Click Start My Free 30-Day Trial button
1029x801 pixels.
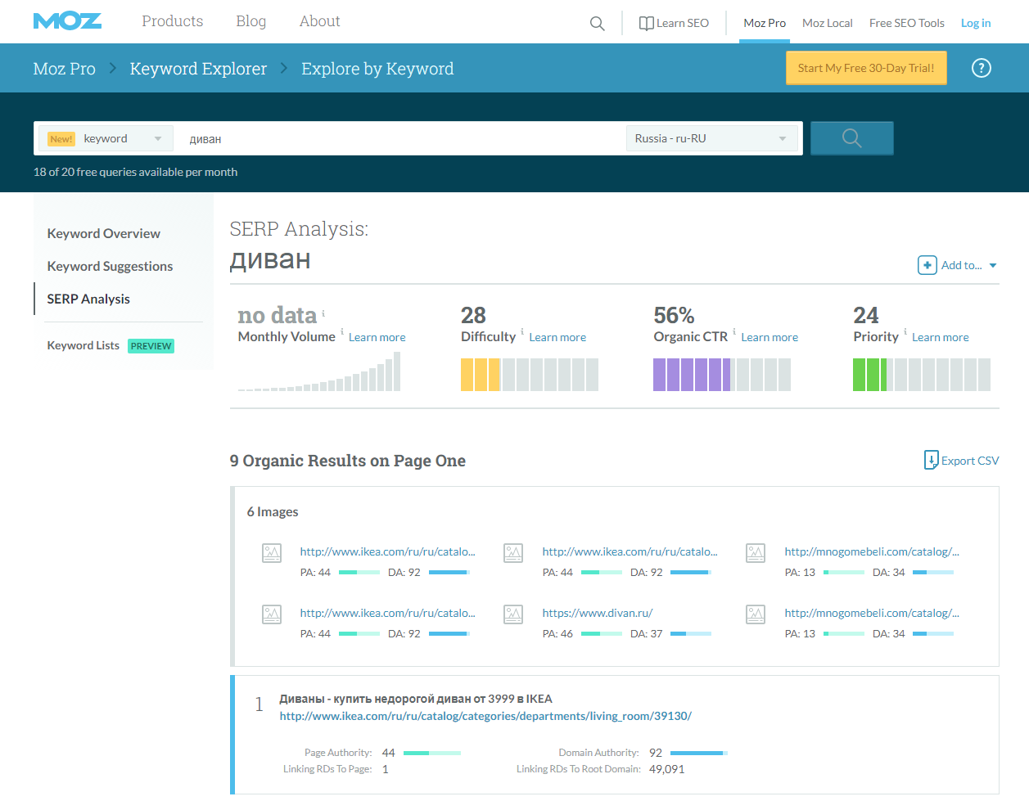pyautogui.click(x=865, y=68)
